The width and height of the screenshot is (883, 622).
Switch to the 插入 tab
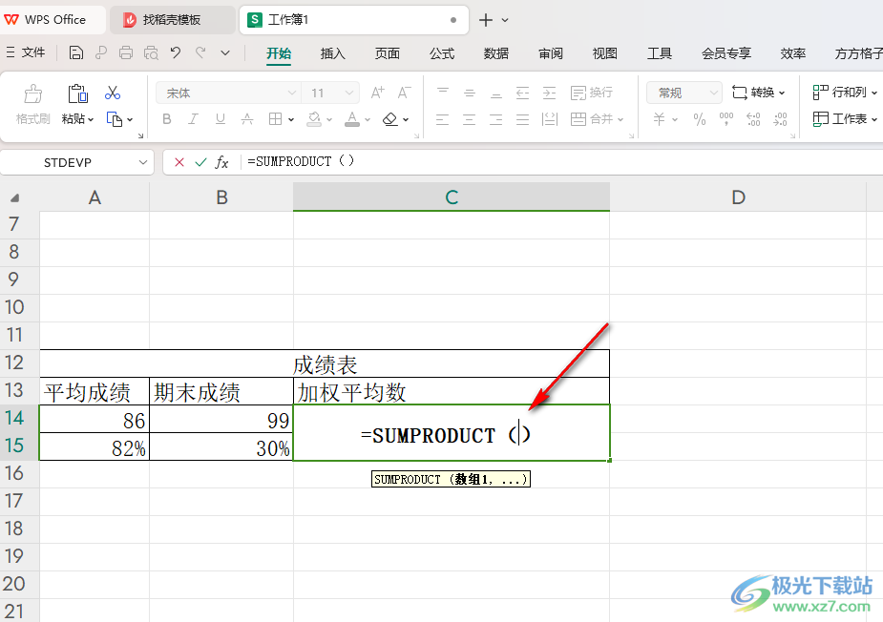333,53
